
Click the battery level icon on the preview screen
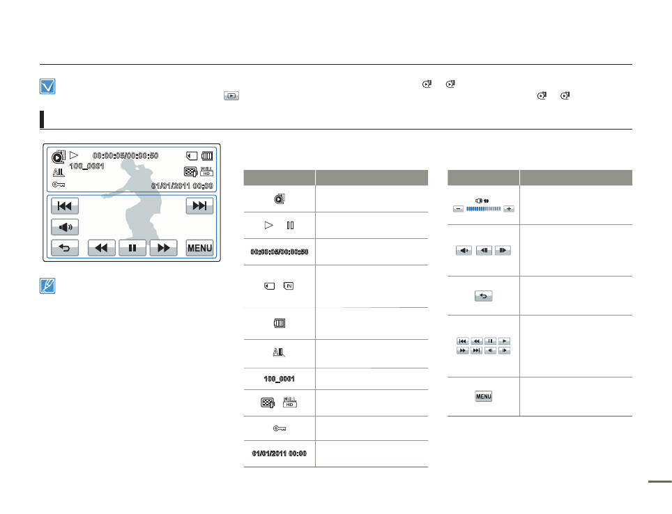coord(207,156)
